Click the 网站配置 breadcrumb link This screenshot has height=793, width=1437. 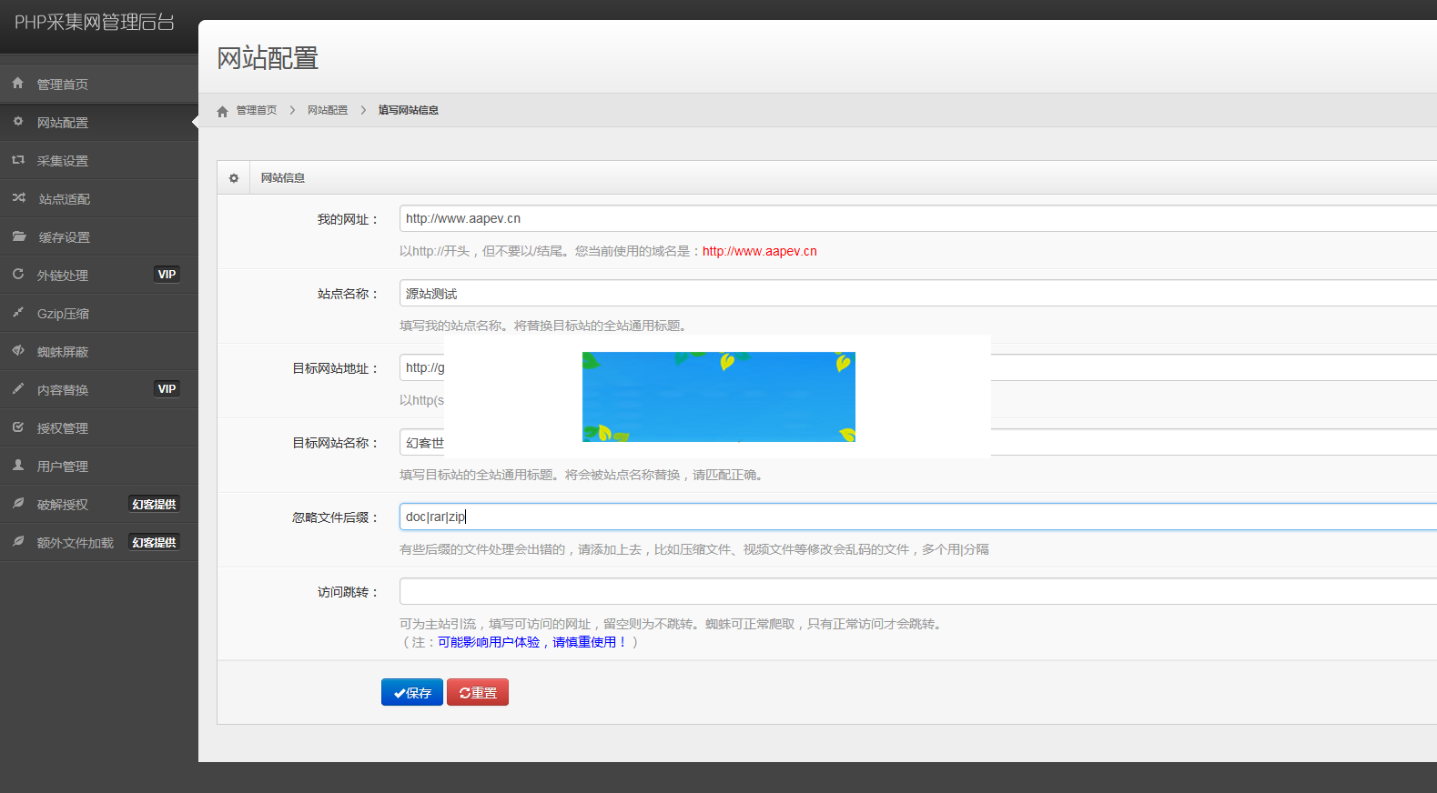pos(328,110)
